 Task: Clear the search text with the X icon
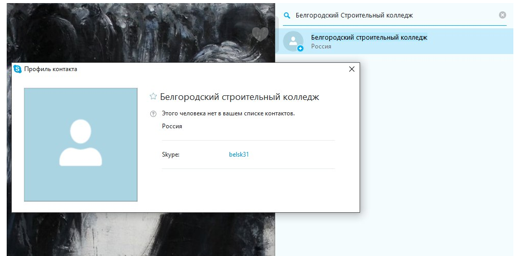click(503, 15)
